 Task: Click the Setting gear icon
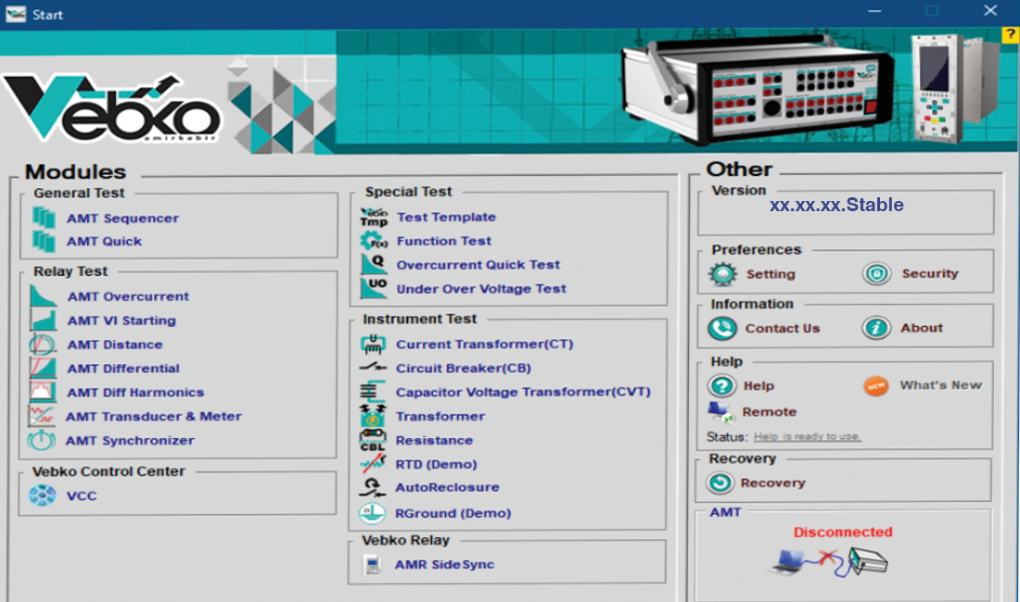(x=722, y=274)
